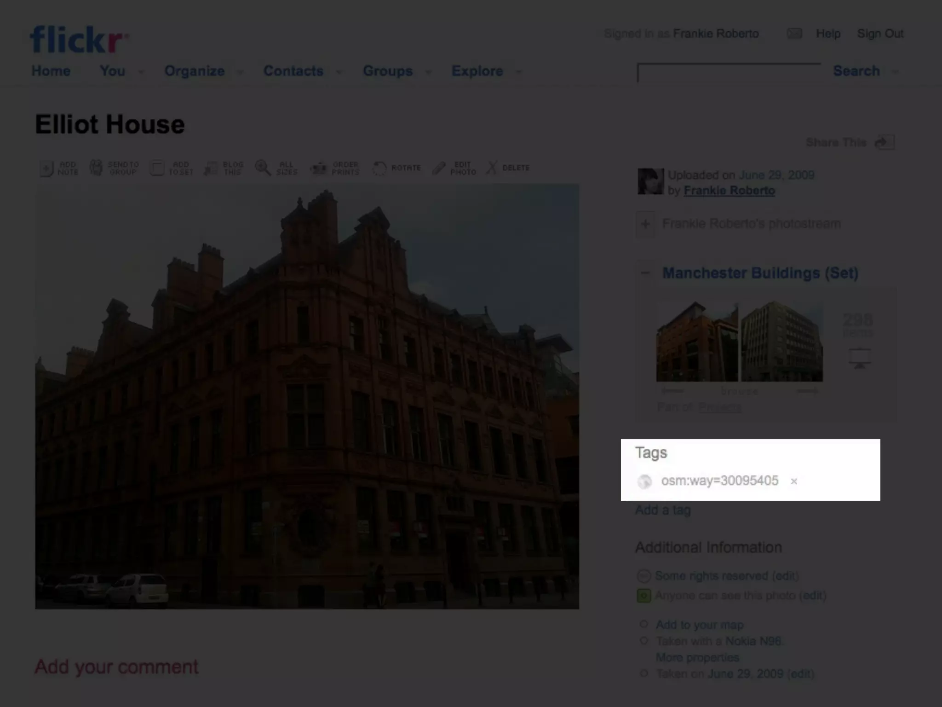Open All Sizes magnifier icon

pos(263,168)
